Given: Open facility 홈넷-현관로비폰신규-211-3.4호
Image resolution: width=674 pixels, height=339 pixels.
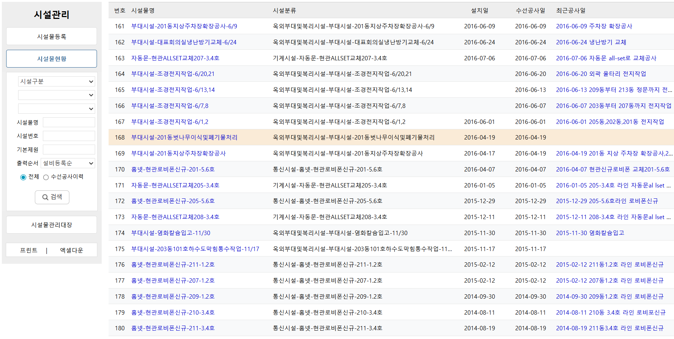Looking at the screenshot, I should [173, 328].
